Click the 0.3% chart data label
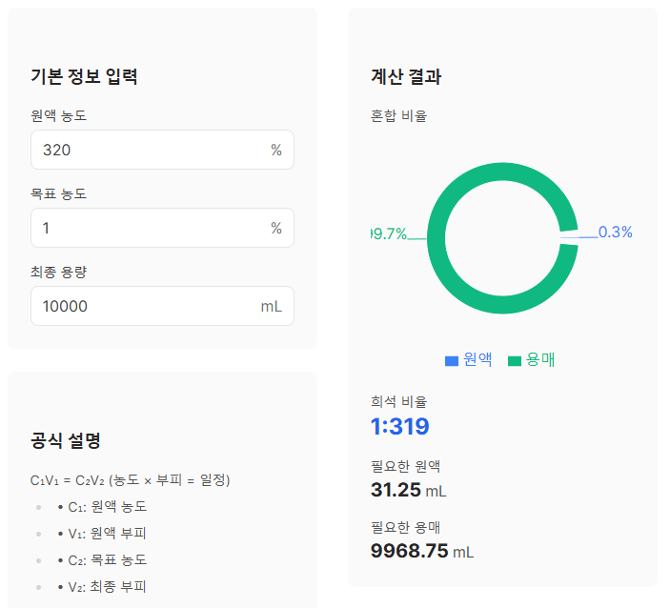670x608 pixels. 615,233
